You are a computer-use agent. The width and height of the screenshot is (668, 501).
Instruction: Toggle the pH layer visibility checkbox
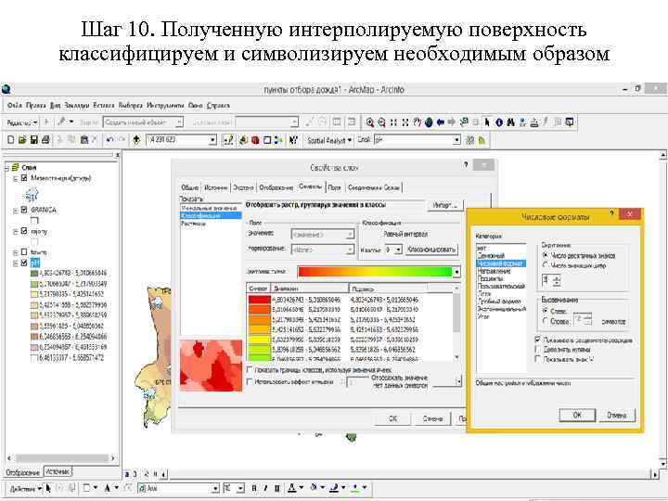coord(24,263)
